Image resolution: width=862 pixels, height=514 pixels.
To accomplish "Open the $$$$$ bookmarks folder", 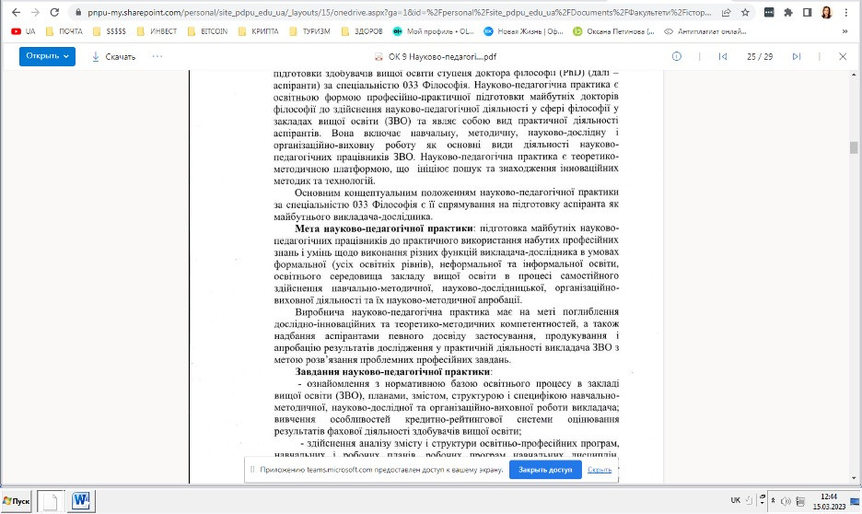I will click(110, 31).
